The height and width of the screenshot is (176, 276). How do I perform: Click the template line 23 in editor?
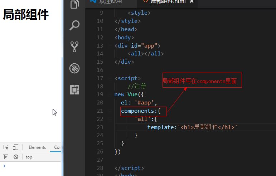click(192, 127)
